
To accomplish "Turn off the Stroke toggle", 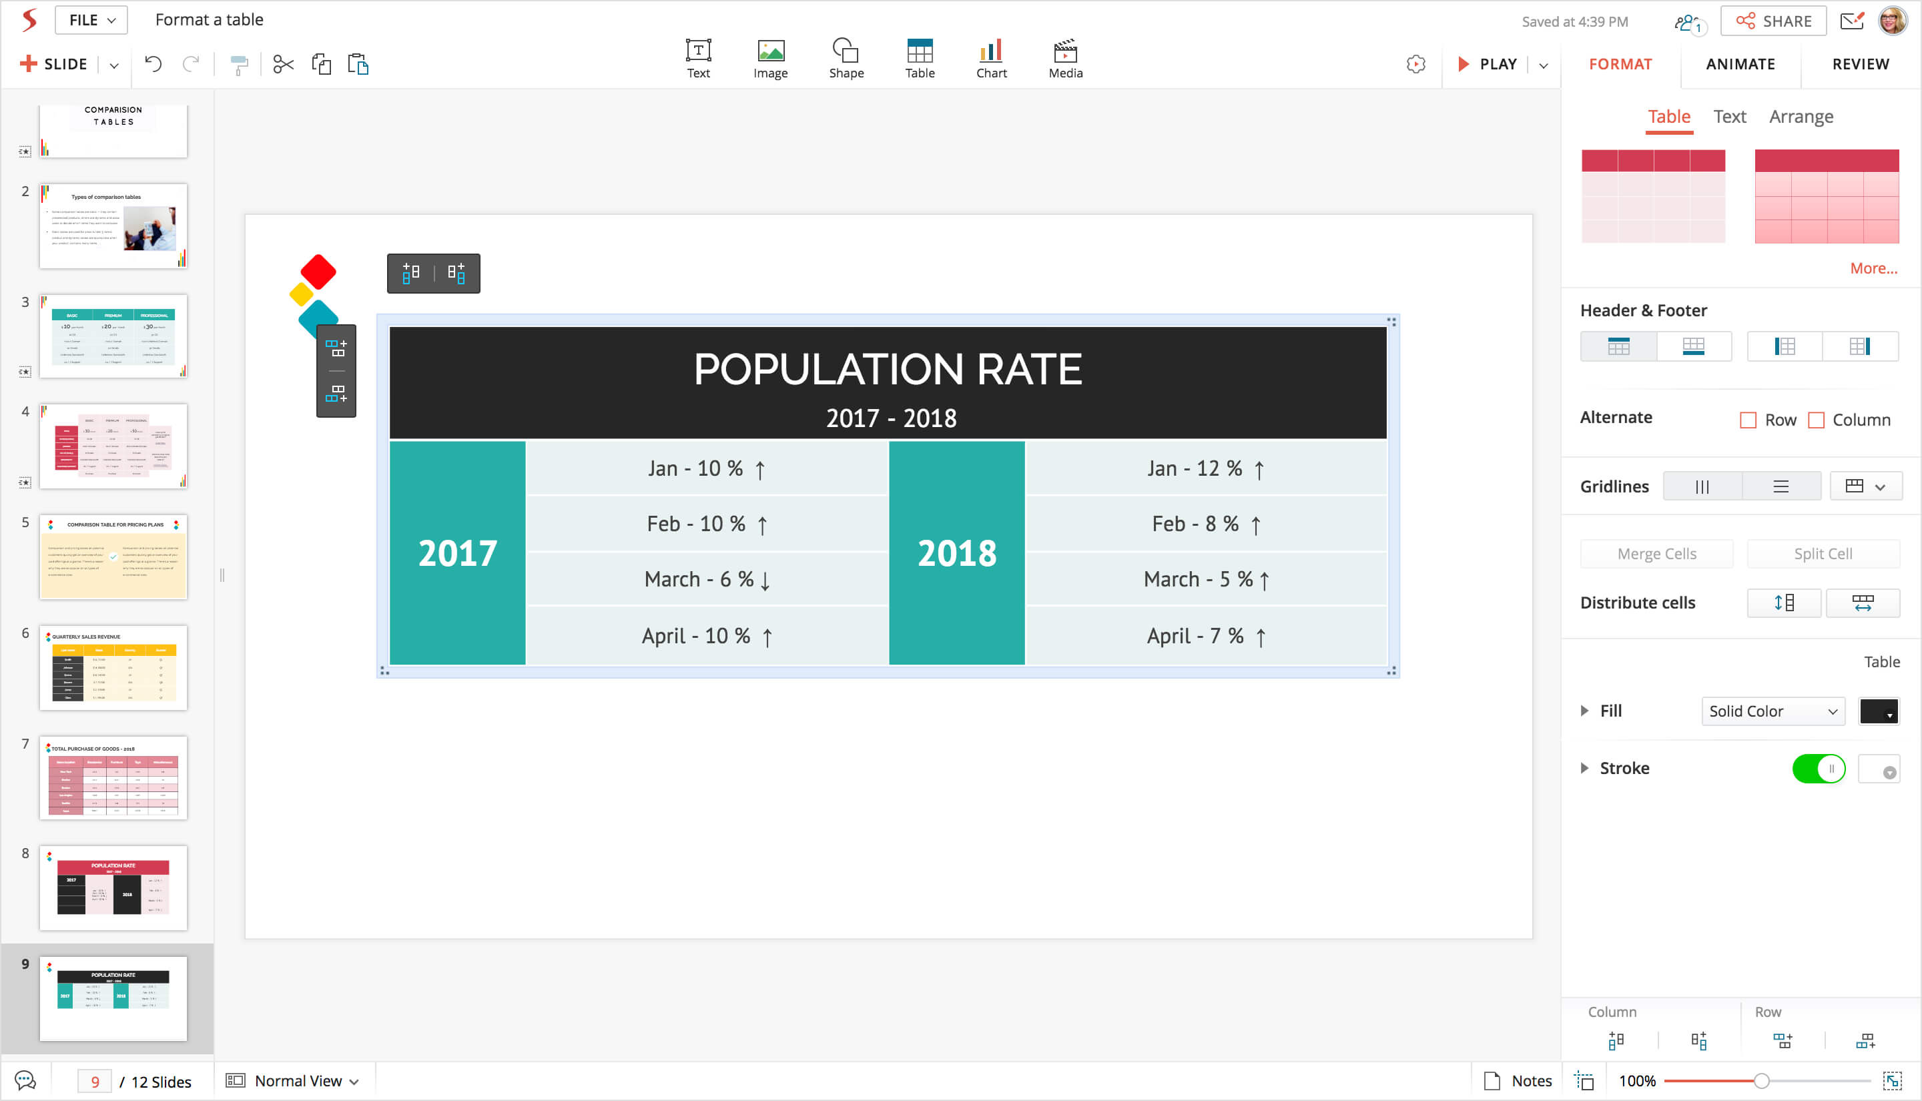I will [x=1819, y=768].
